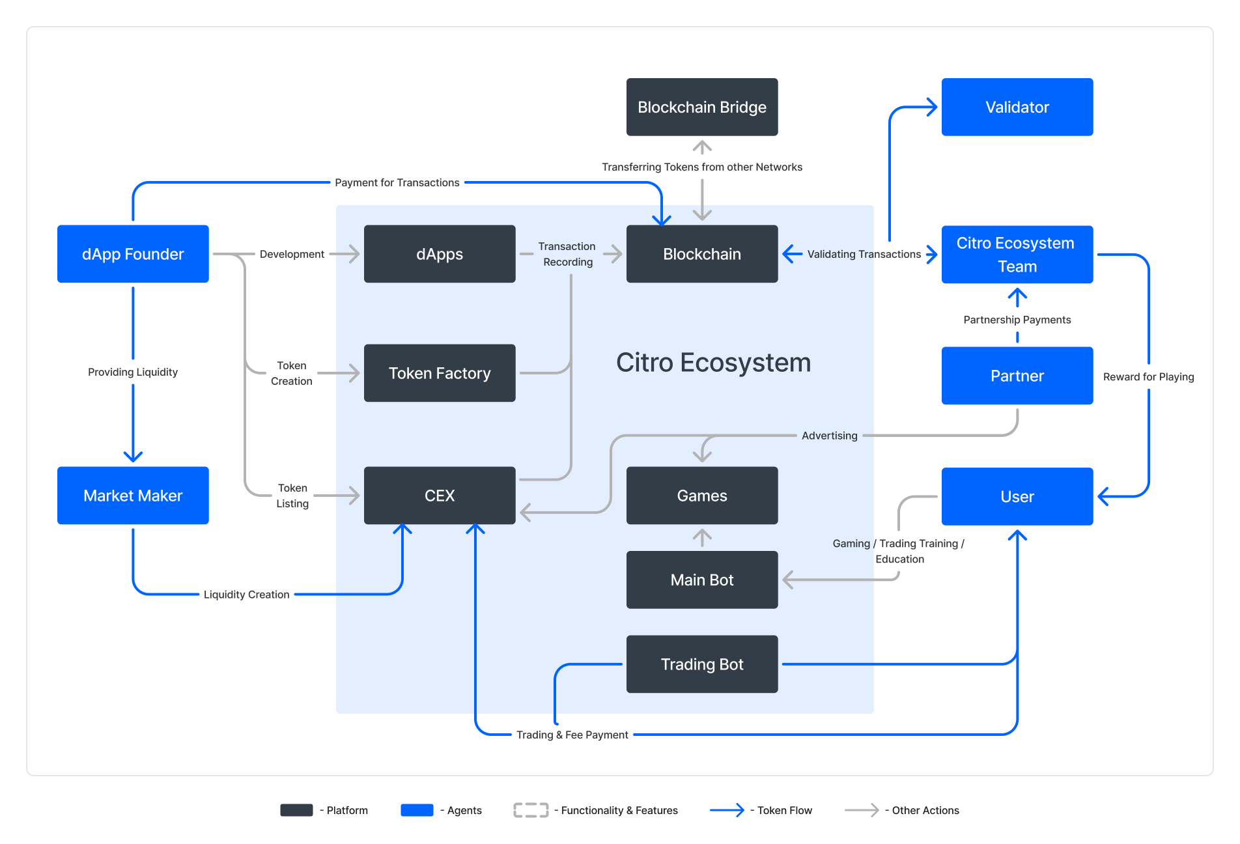Click the Trading & Fee Payment label
1240x844 pixels.
click(x=572, y=735)
